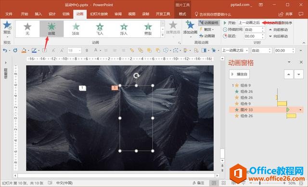The width and height of the screenshot is (308, 187).
Task: Click the 备注 notes button
Action: pyautogui.click(x=199, y=183)
